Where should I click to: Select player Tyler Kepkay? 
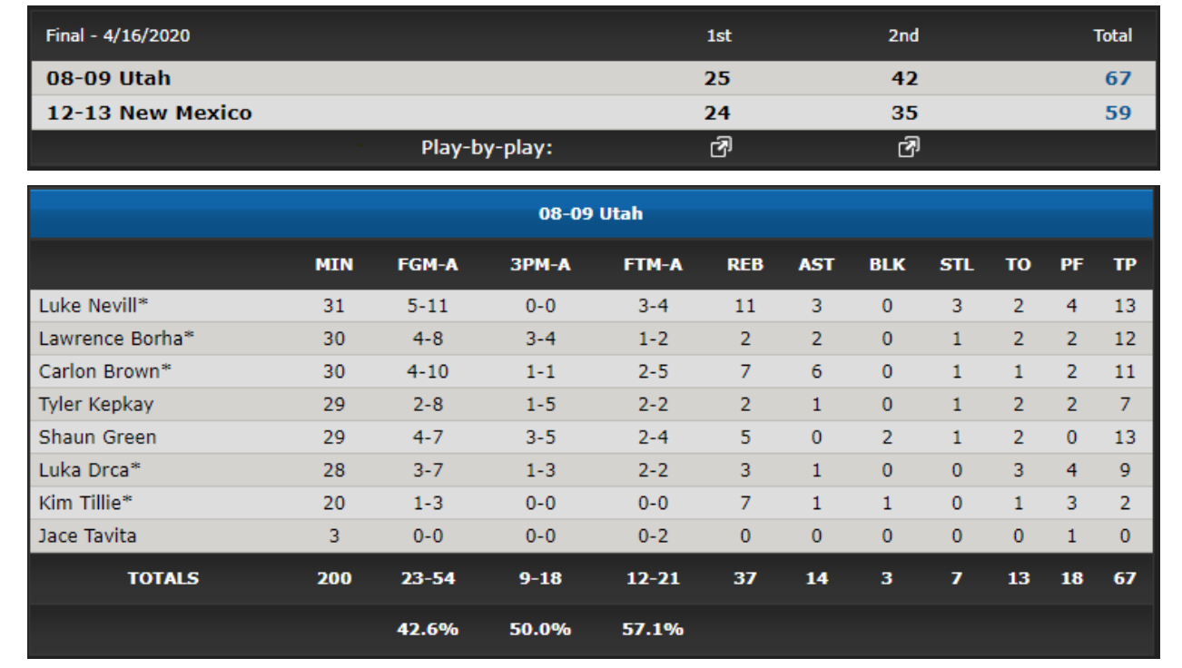96,404
